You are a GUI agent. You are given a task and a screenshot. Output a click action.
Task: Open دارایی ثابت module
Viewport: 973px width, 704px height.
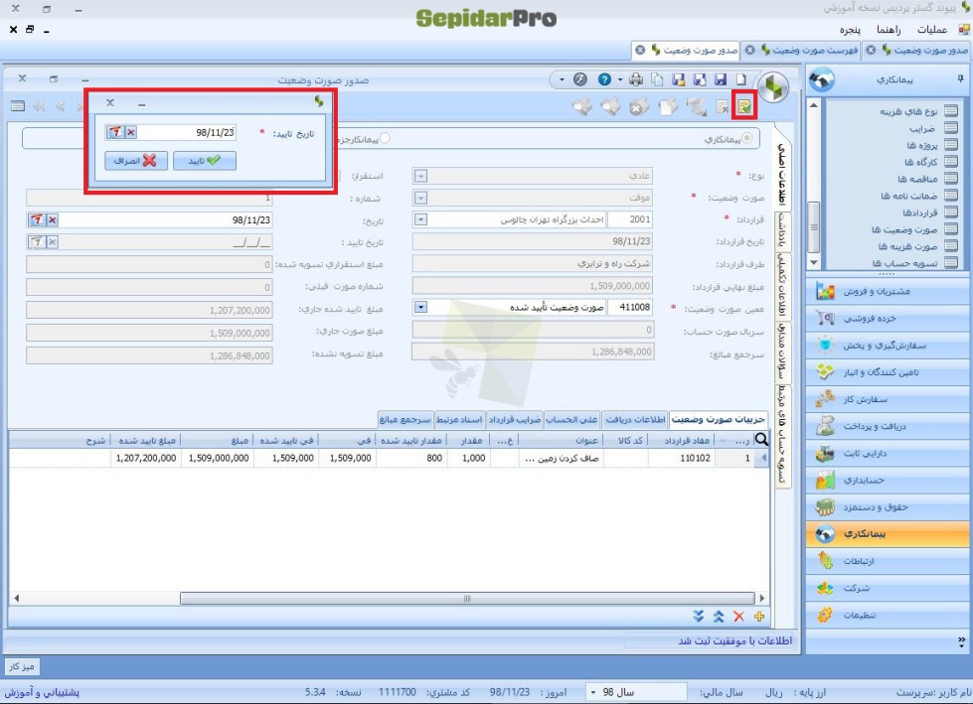click(889, 453)
